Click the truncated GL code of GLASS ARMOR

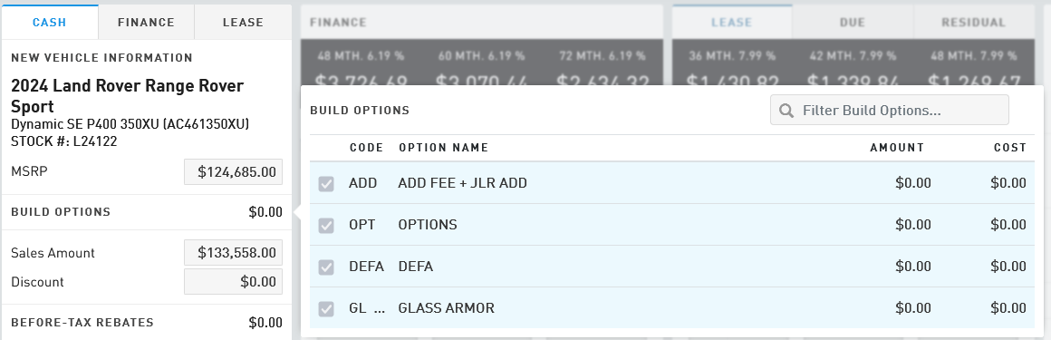tap(367, 308)
